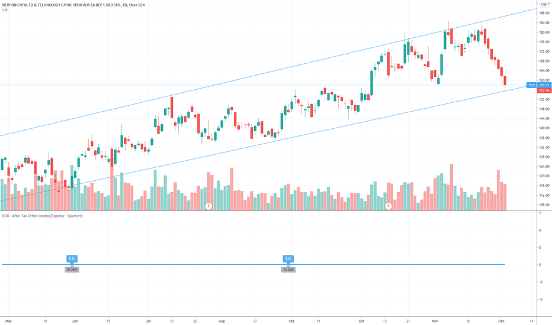The width and height of the screenshot is (552, 325).
Task: Click the Jun date on the time axis
Action: 75,321
